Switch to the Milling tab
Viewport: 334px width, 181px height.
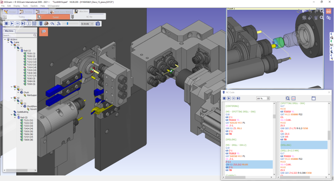click(42, 12)
